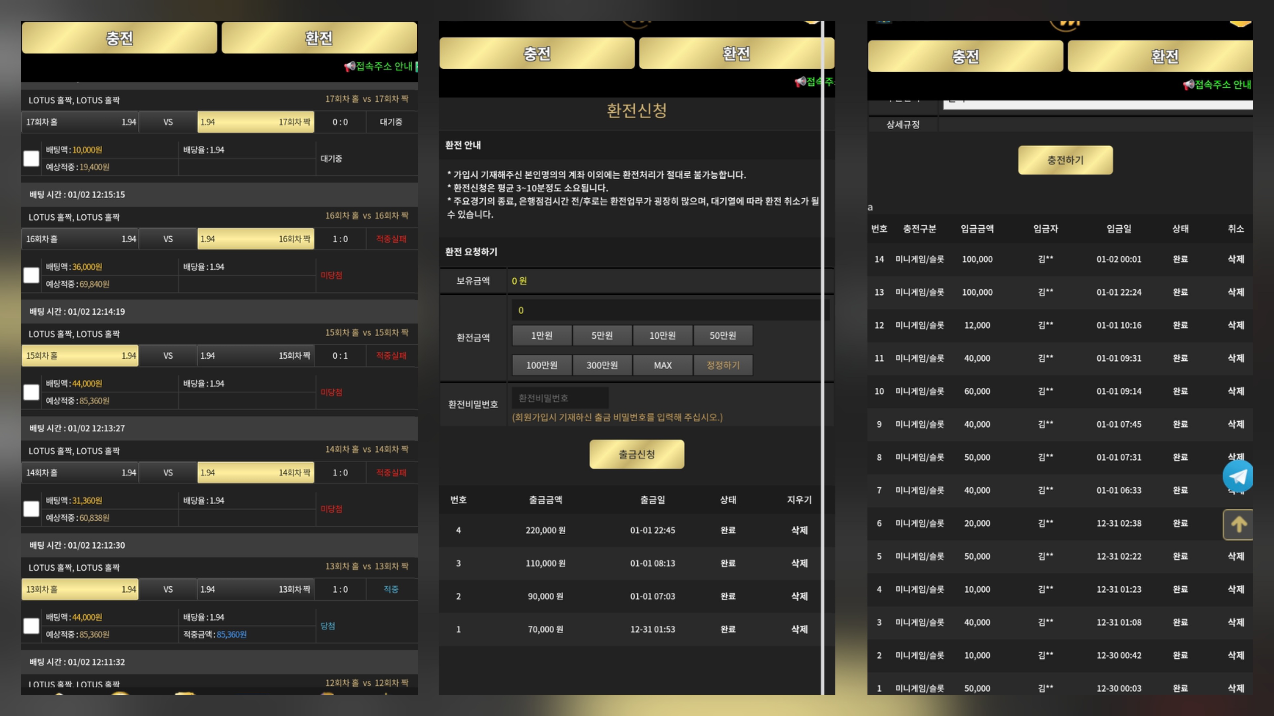Click the blue Telegram chat icon
This screenshot has width=1274, height=716.
coord(1238,476)
